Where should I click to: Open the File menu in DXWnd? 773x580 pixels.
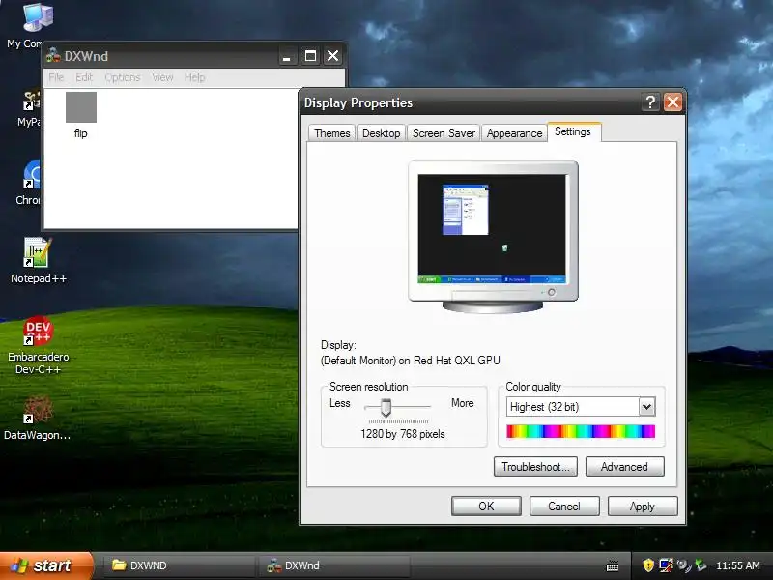click(x=56, y=77)
